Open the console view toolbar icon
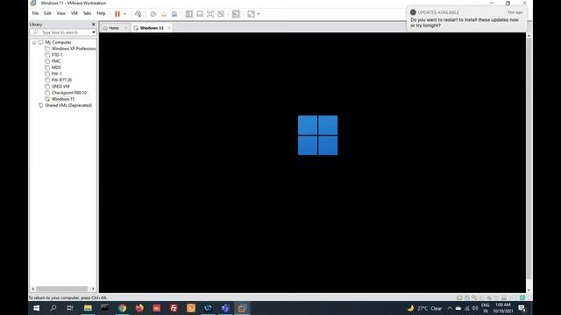Image resolution: width=561 pixels, height=315 pixels. (x=236, y=14)
